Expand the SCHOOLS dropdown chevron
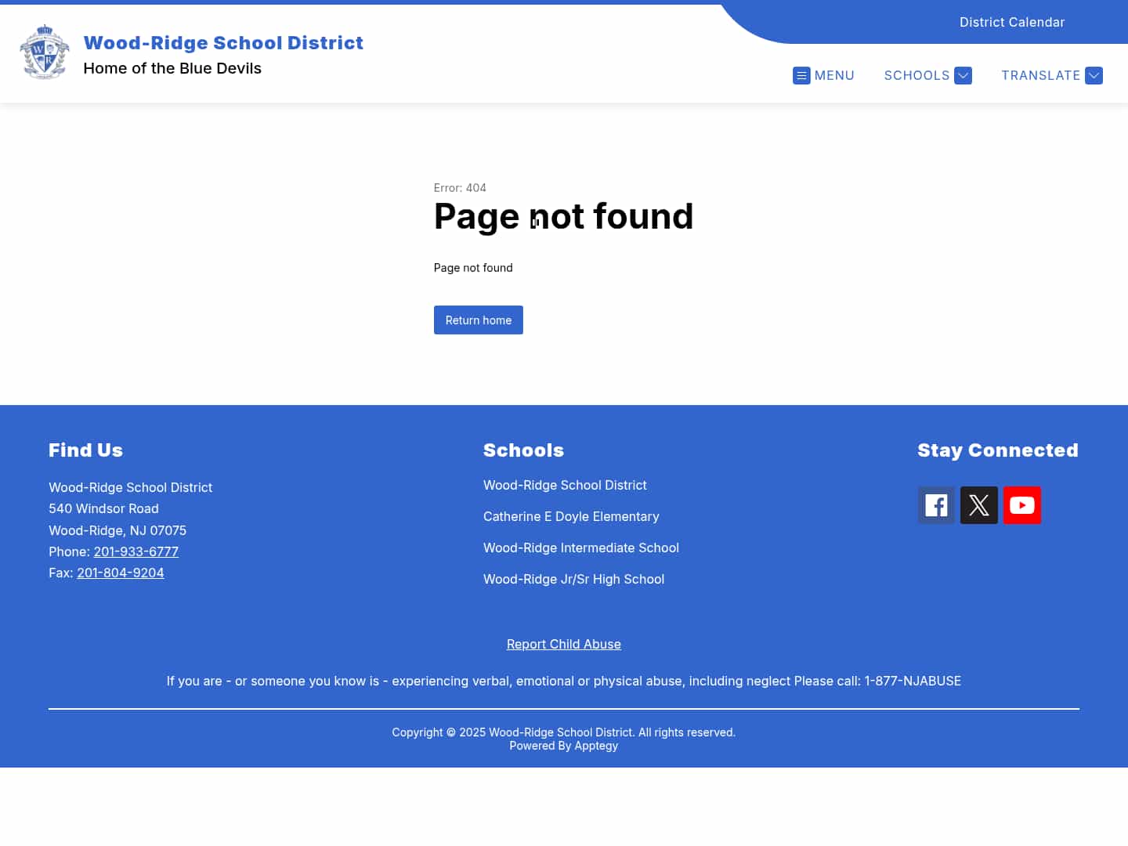 point(963,76)
